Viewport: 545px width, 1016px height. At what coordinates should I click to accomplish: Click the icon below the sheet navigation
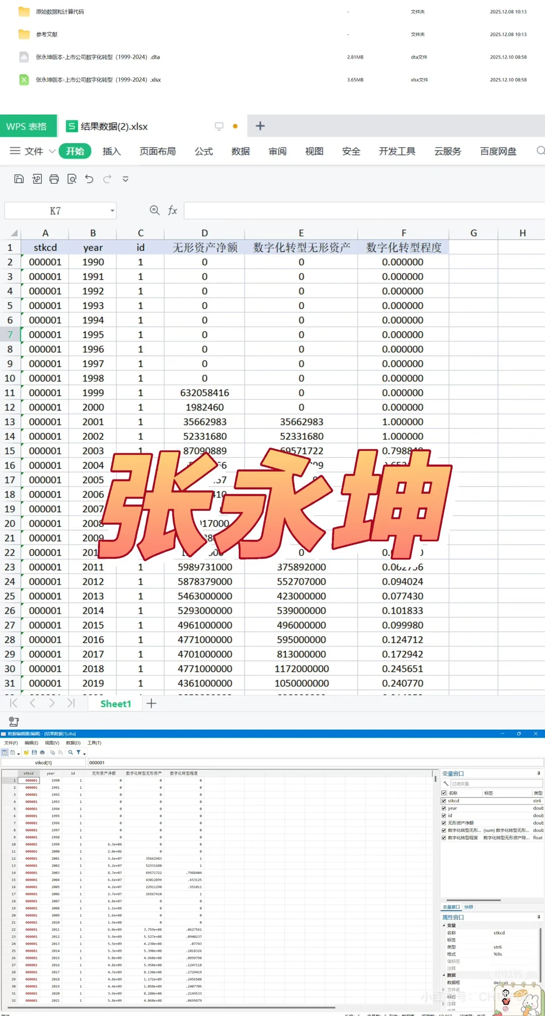[14, 722]
